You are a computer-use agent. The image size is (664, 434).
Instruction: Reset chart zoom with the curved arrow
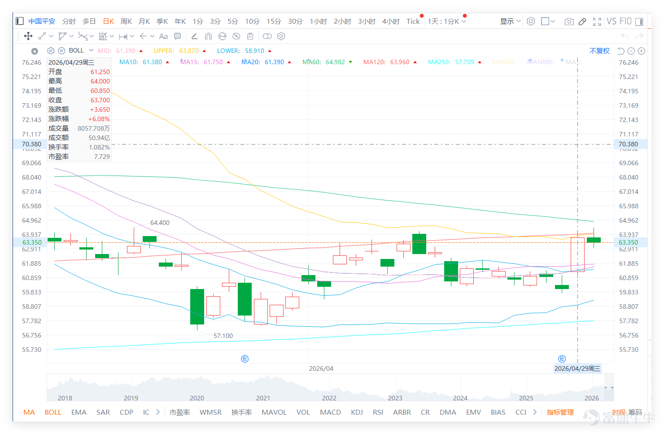[x=621, y=51]
